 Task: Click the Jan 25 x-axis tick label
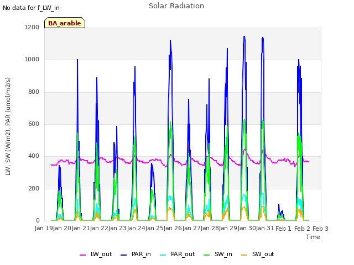coord(154,229)
